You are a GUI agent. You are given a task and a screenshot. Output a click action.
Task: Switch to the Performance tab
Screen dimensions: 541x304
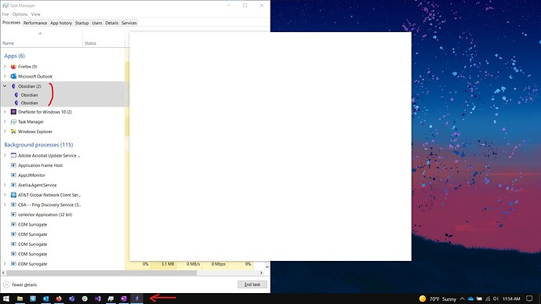click(x=35, y=23)
